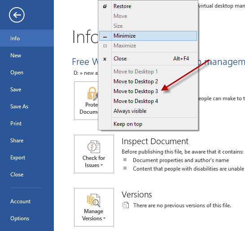Click the Restore window icon in menu

[x=105, y=6]
